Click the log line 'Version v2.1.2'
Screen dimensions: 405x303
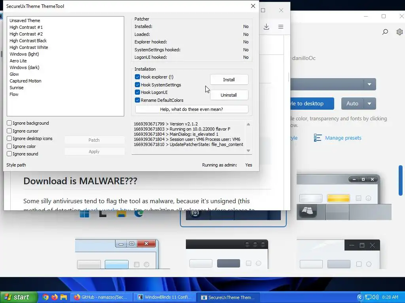(184, 124)
